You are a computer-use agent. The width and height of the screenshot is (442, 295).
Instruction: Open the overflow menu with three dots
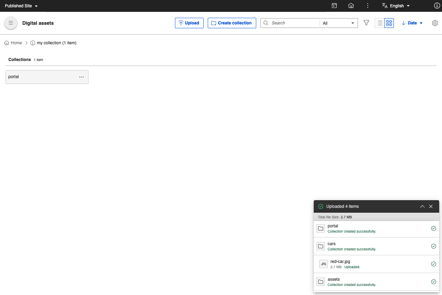[x=368, y=6]
